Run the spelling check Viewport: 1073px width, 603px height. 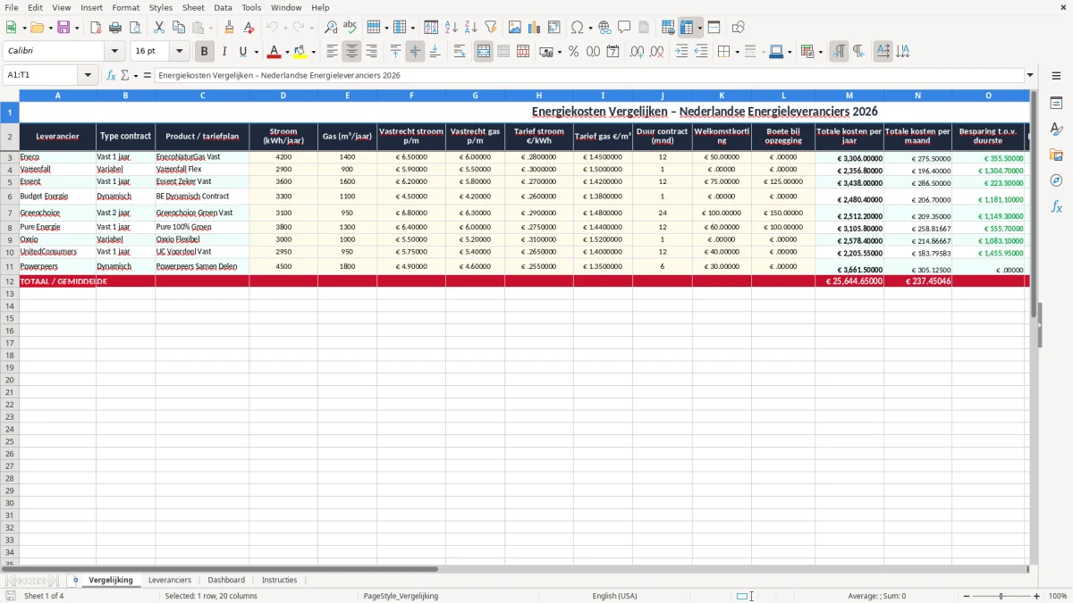(x=351, y=28)
